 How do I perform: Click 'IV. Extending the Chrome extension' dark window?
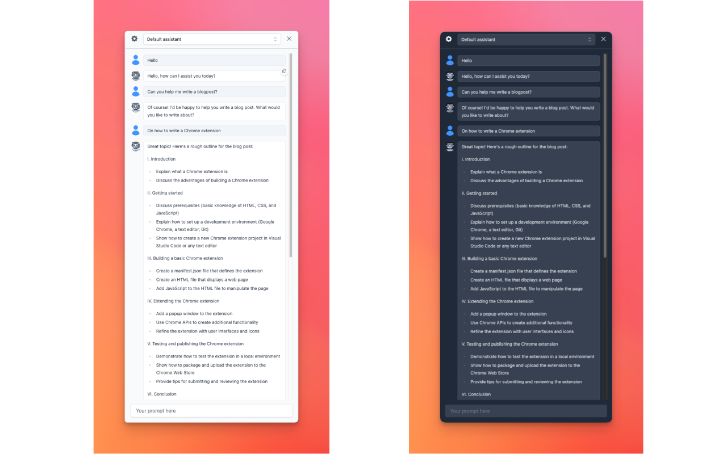[x=498, y=301]
